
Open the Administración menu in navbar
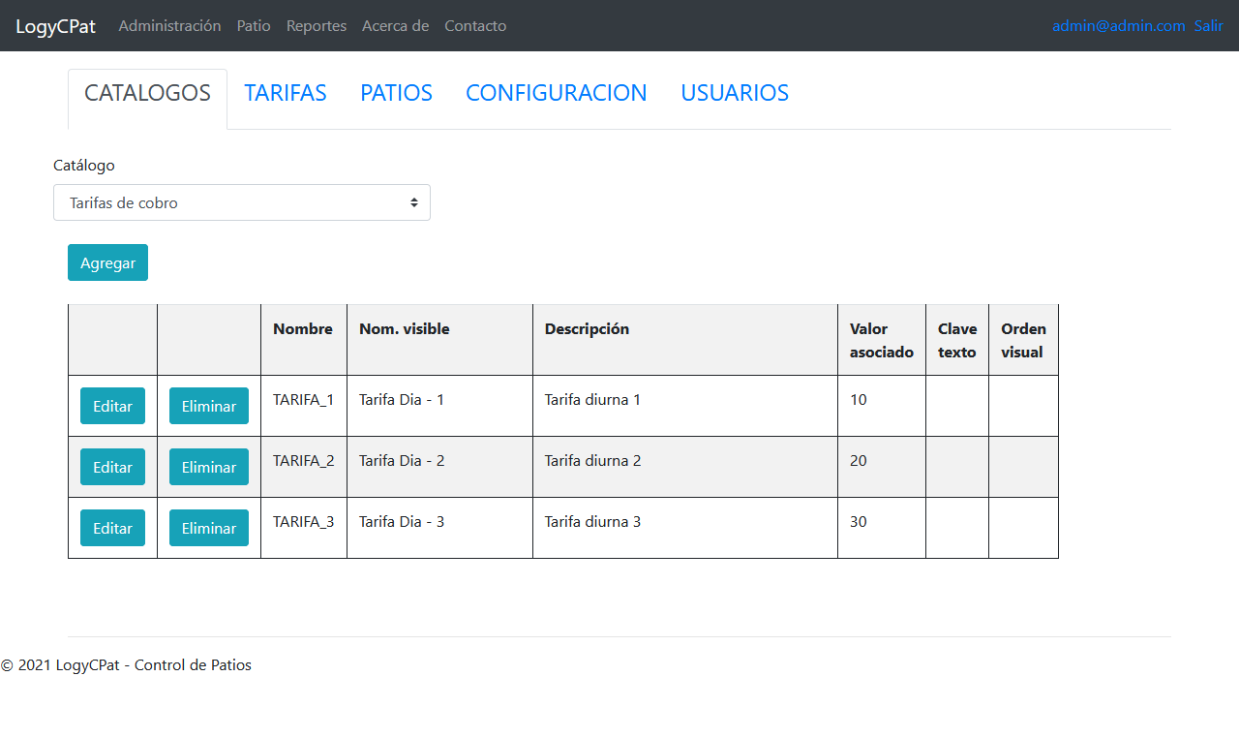point(169,26)
